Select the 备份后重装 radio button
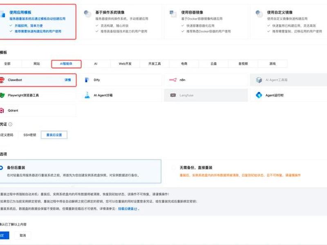327x245 pixels. pos(1,168)
